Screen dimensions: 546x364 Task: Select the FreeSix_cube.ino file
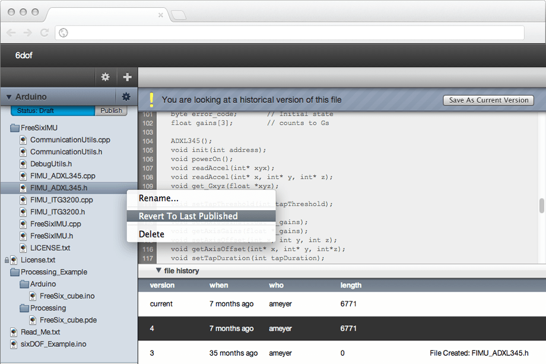click(x=67, y=296)
